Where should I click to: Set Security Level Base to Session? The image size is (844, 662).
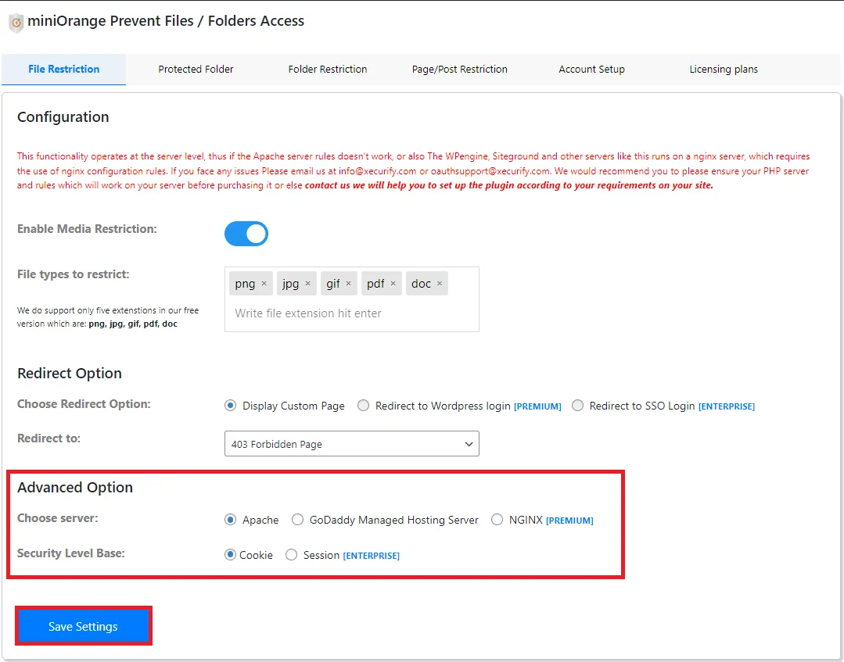tap(290, 555)
